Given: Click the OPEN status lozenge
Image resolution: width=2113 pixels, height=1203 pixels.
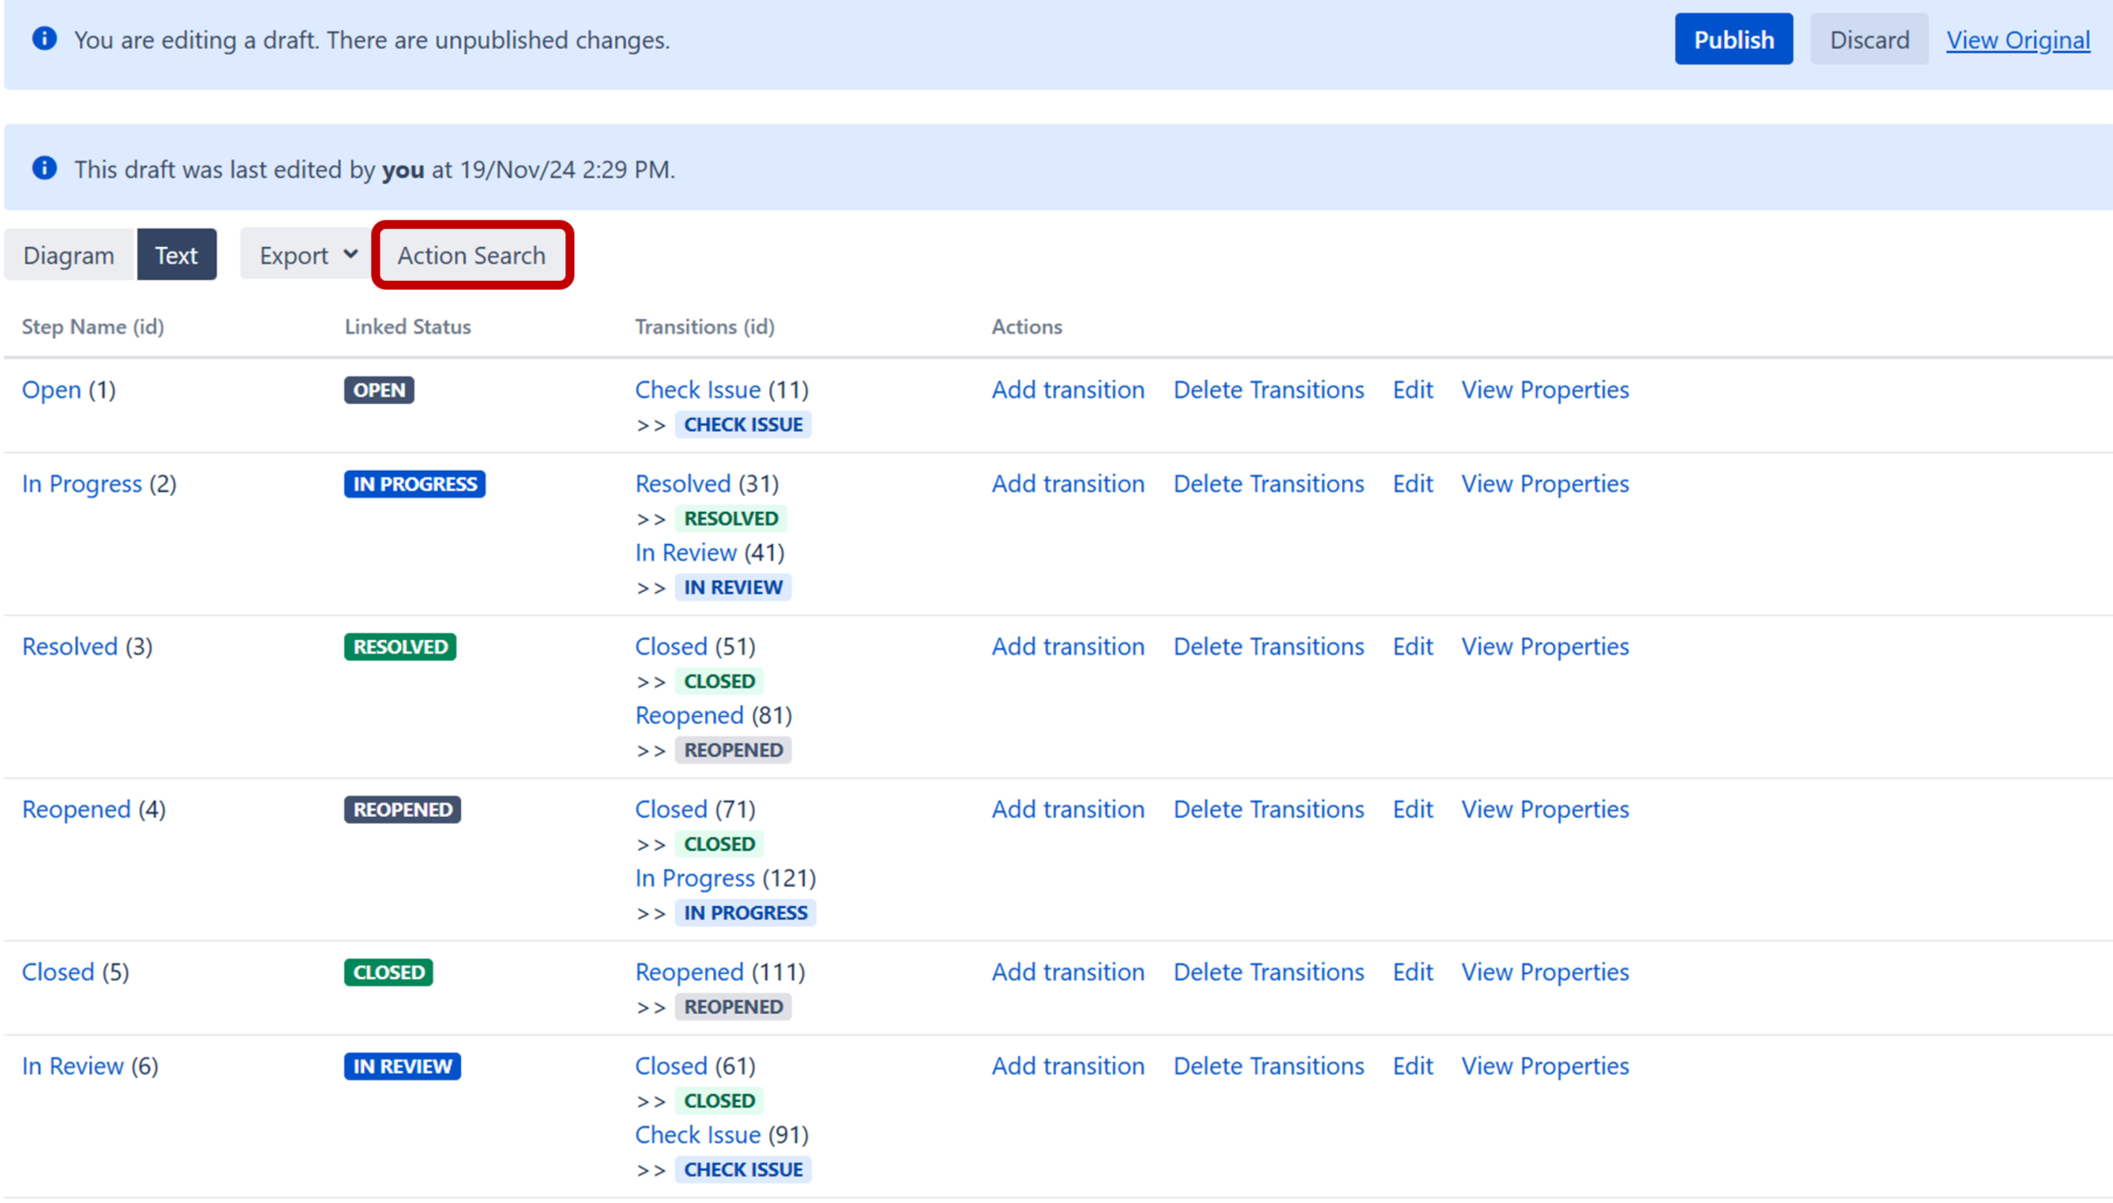Looking at the screenshot, I should point(378,390).
